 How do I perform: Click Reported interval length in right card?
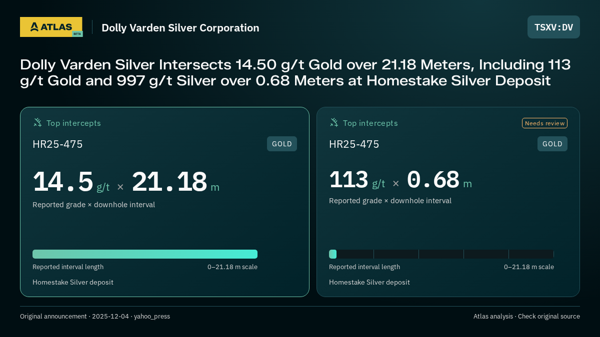[x=364, y=267]
